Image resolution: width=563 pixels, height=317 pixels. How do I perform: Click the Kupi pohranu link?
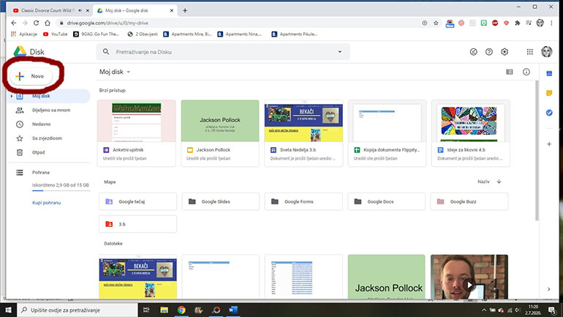coord(46,202)
